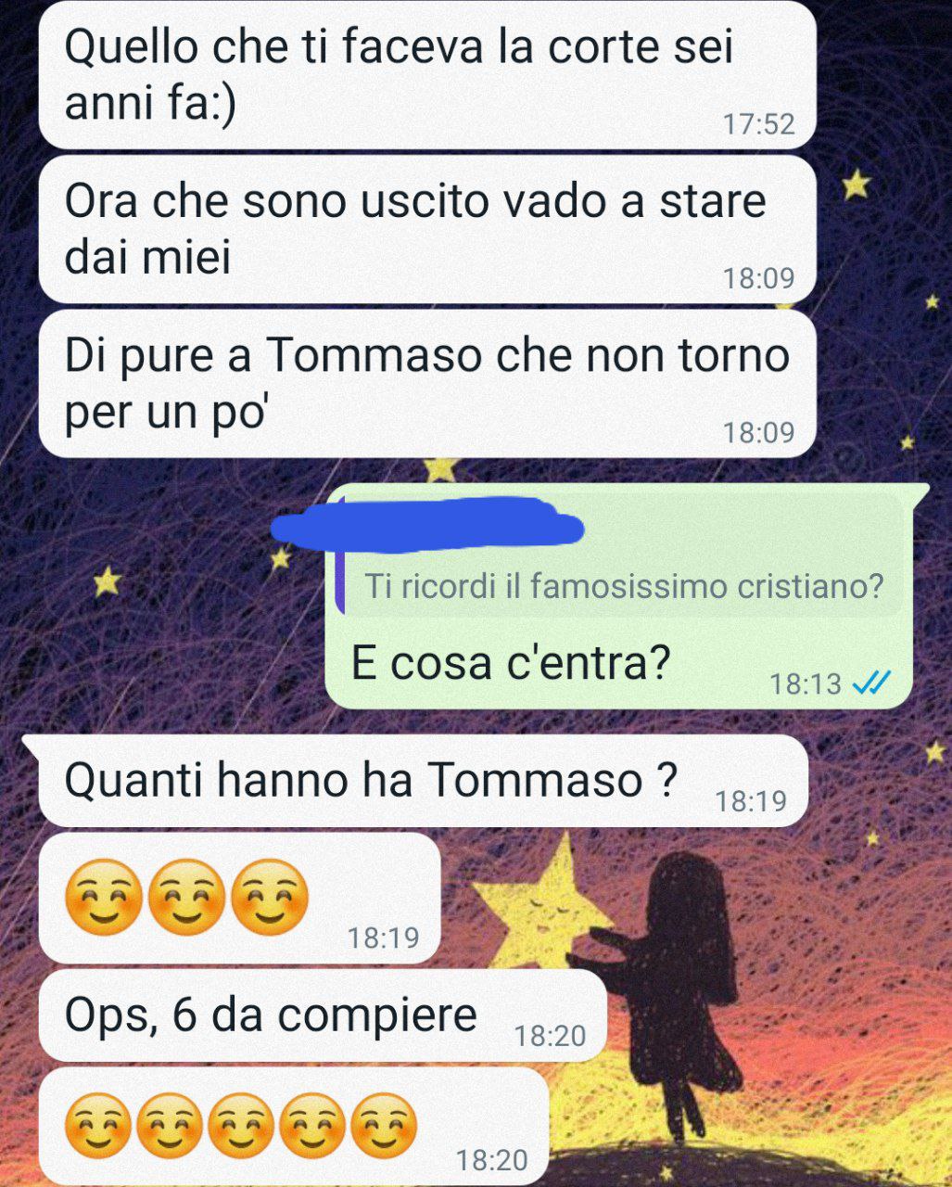The height and width of the screenshot is (1187, 952).
Task: Tap the blue double-check read receipt icon
Action: 870,683
